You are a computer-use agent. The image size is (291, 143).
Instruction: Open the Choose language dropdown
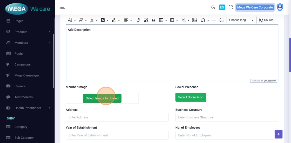pos(241,20)
